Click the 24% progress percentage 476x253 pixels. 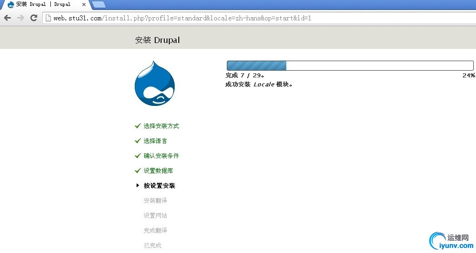tap(469, 75)
